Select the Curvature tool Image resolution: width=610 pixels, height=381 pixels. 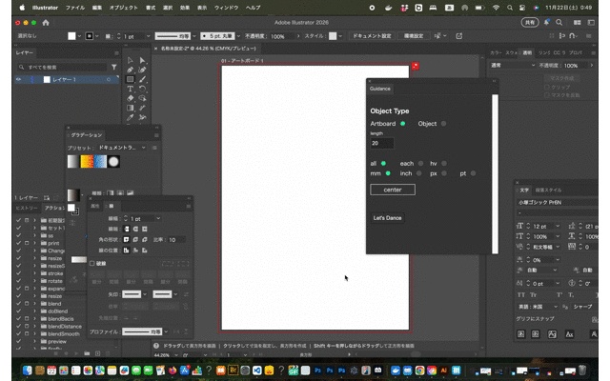tap(142, 70)
